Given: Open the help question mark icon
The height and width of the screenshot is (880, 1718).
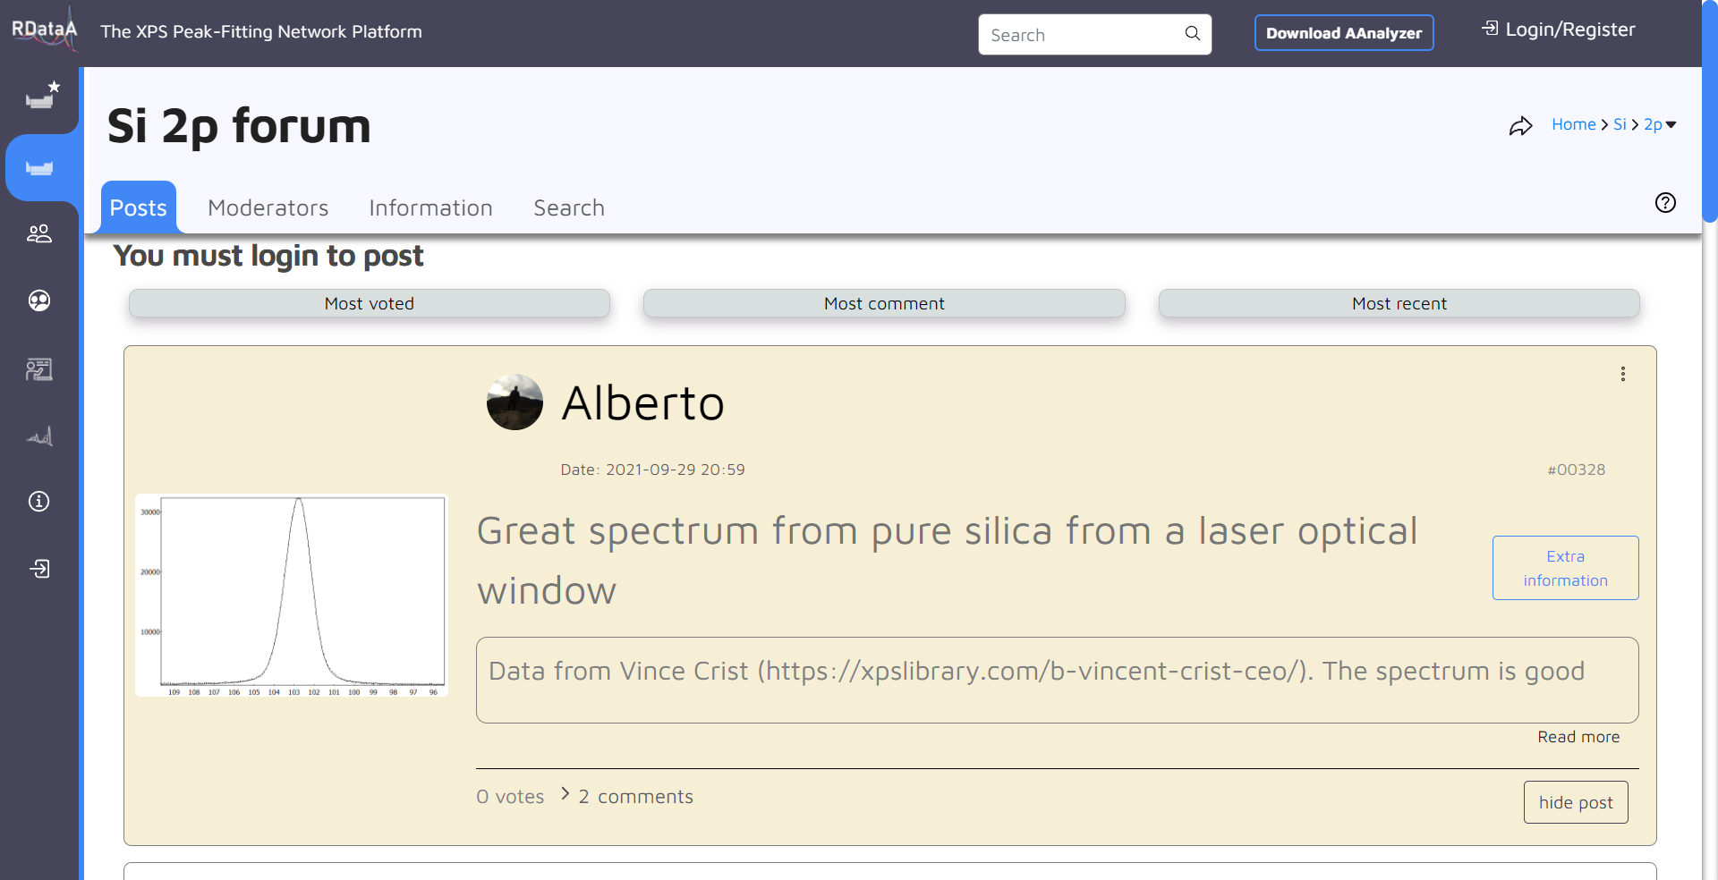Looking at the screenshot, I should click(1665, 203).
